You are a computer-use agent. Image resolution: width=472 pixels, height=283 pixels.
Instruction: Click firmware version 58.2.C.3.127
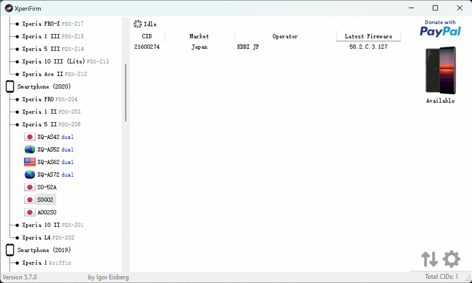[368, 47]
